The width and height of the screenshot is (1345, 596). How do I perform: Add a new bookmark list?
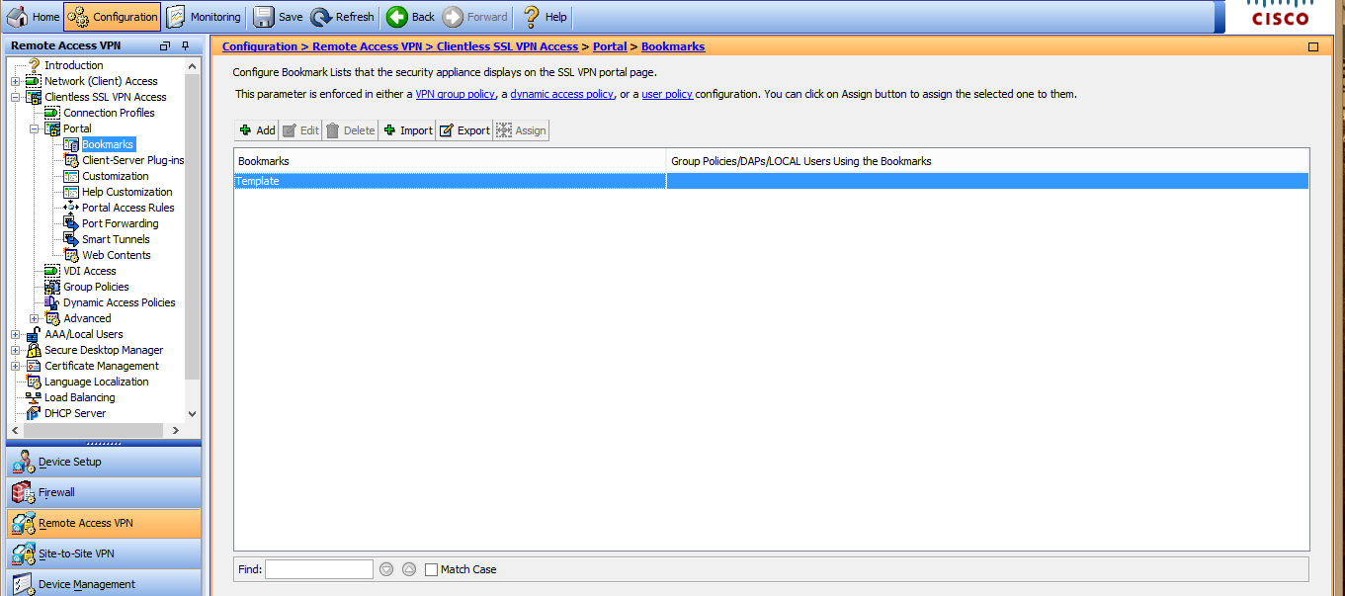pos(257,130)
